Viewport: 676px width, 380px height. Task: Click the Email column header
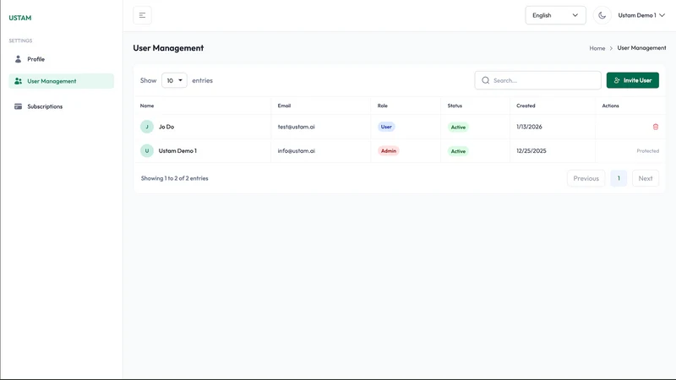(x=284, y=106)
